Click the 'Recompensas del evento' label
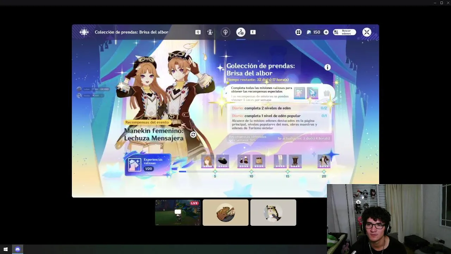The height and width of the screenshot is (254, 451). pos(147,122)
